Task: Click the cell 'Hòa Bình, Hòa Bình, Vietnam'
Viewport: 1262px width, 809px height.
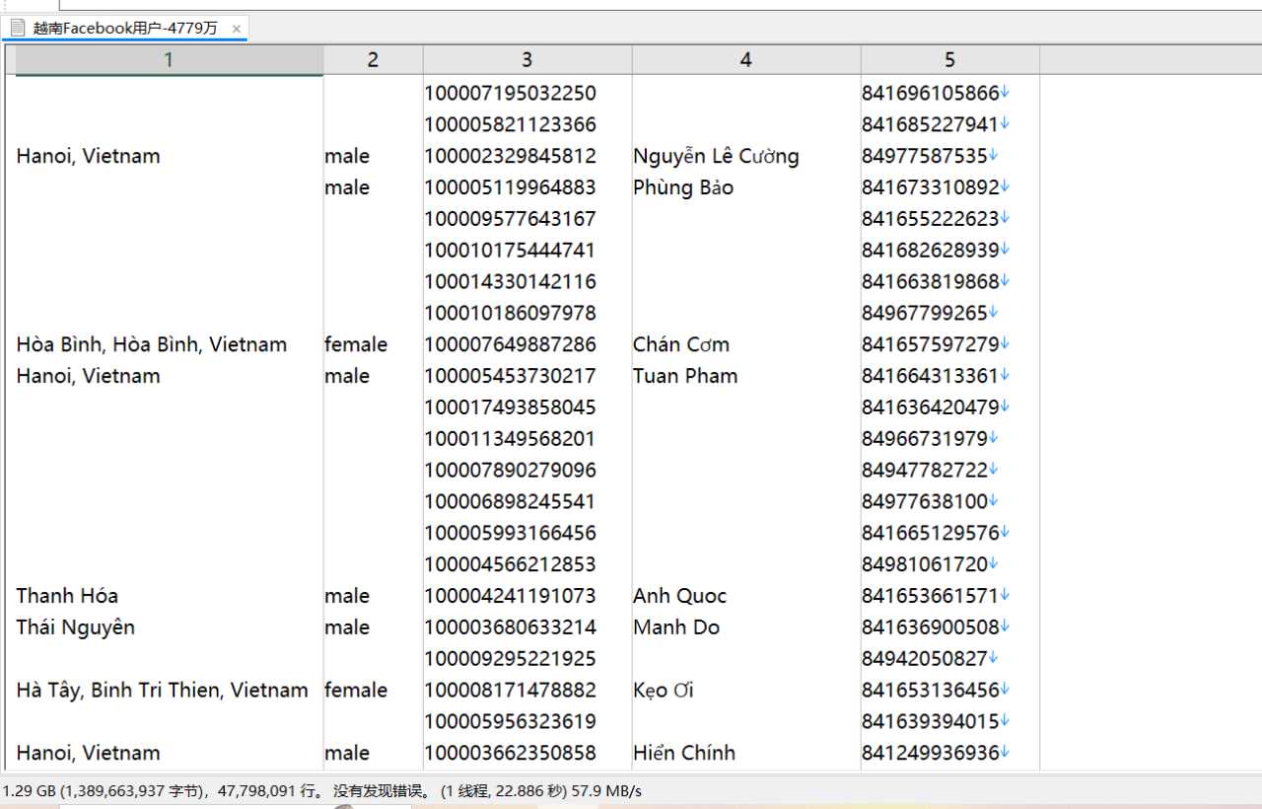Action: 152,344
